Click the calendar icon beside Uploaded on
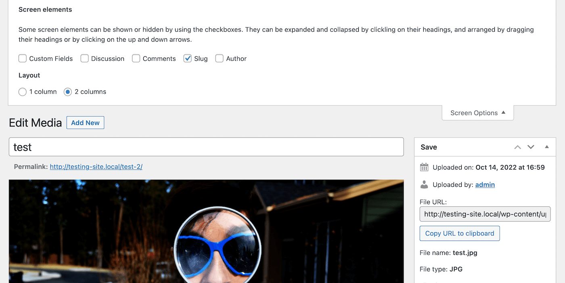Screen dimensions: 565x283 (x=424, y=167)
